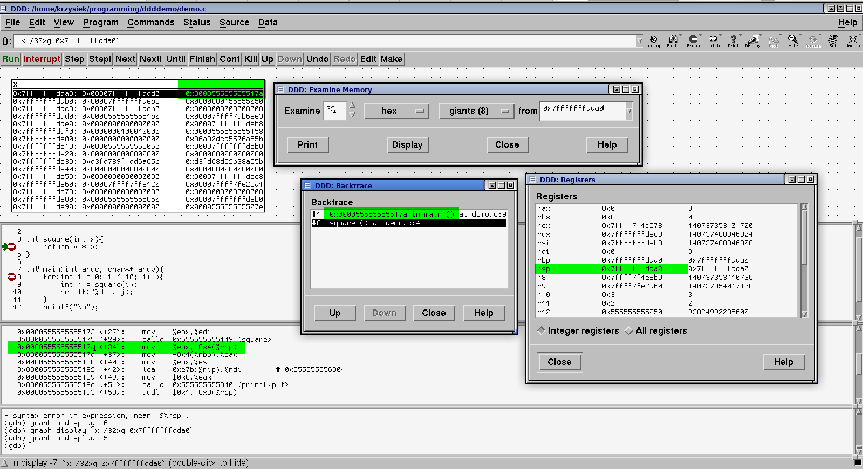Click the Find binoculars icon

673,42
